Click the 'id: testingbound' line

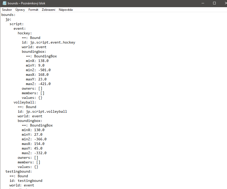(x=26, y=181)
